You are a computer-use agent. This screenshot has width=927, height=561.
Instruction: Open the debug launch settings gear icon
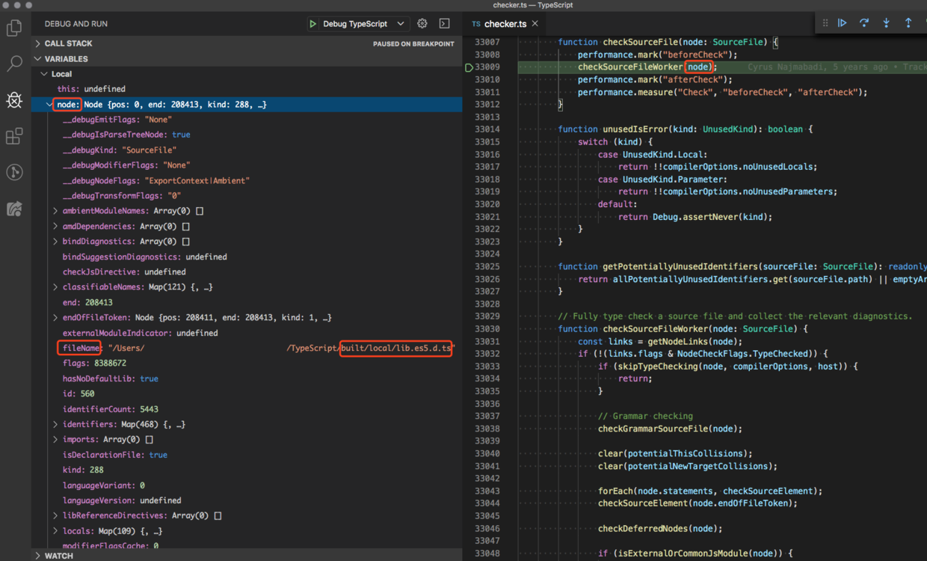pyautogui.click(x=422, y=23)
